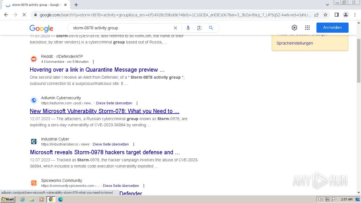This screenshot has width=361, height=203.
Task: Open more options for Industrial Cyber result
Action: [x=134, y=144]
